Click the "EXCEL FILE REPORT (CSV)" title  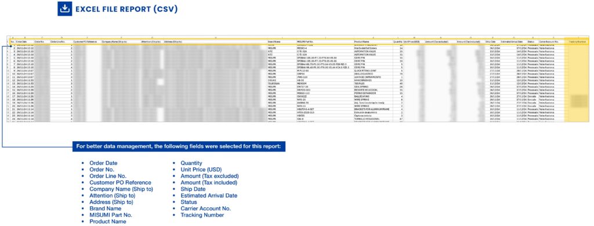126,9
